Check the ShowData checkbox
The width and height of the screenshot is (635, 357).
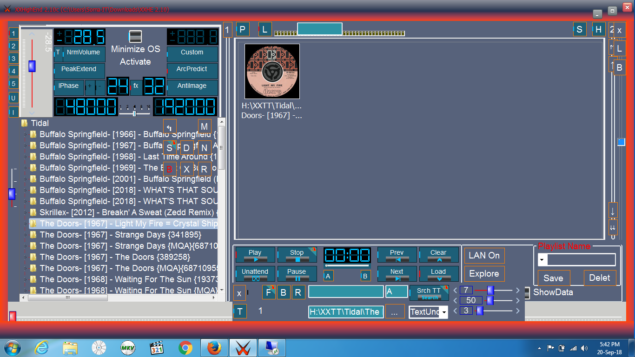[527, 292]
